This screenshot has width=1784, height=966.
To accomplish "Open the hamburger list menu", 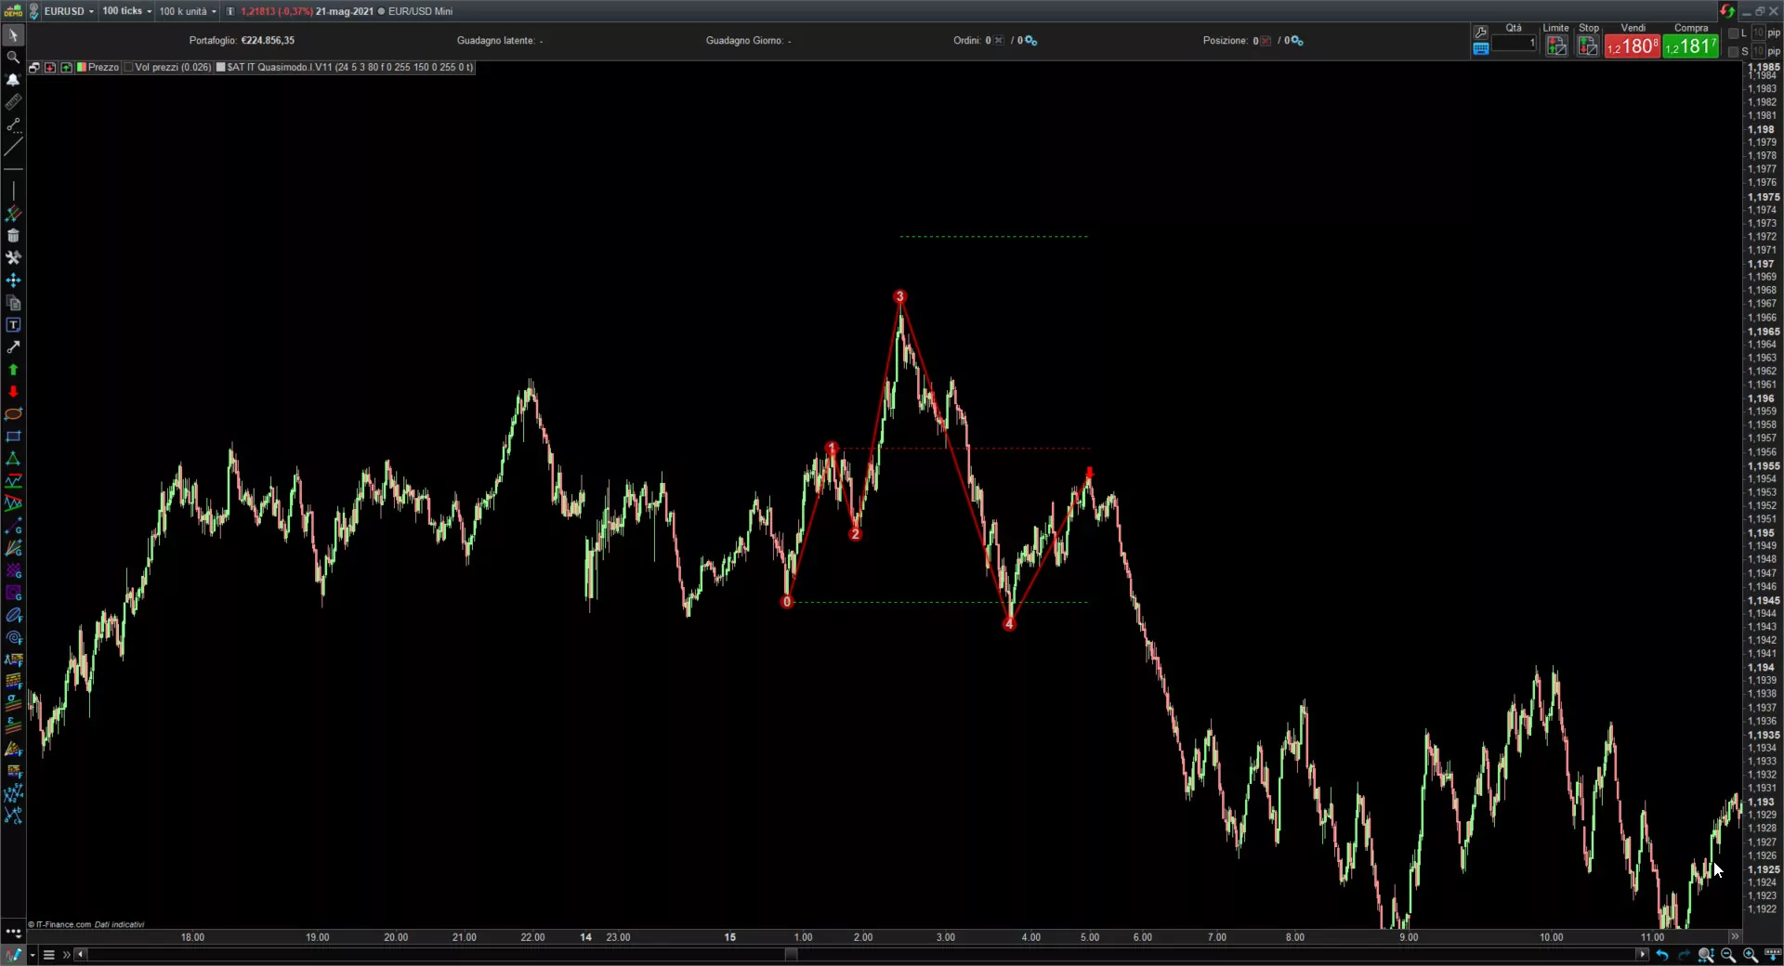I will pos(49,955).
